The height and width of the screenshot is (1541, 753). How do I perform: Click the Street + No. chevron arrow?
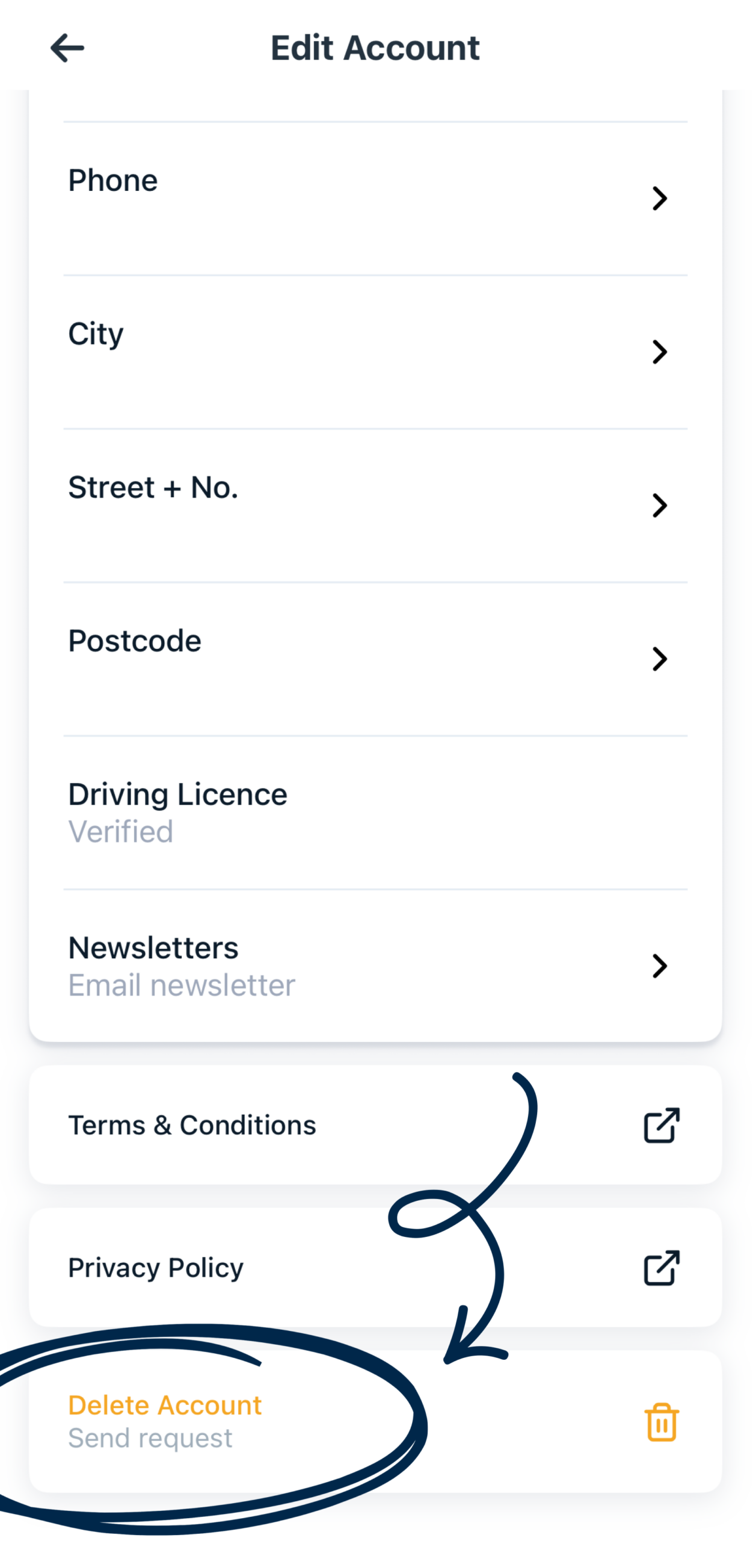click(659, 505)
